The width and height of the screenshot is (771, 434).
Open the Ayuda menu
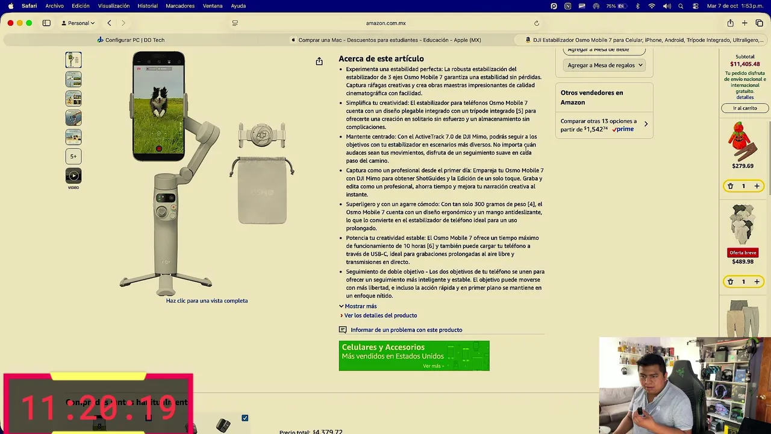click(x=239, y=6)
